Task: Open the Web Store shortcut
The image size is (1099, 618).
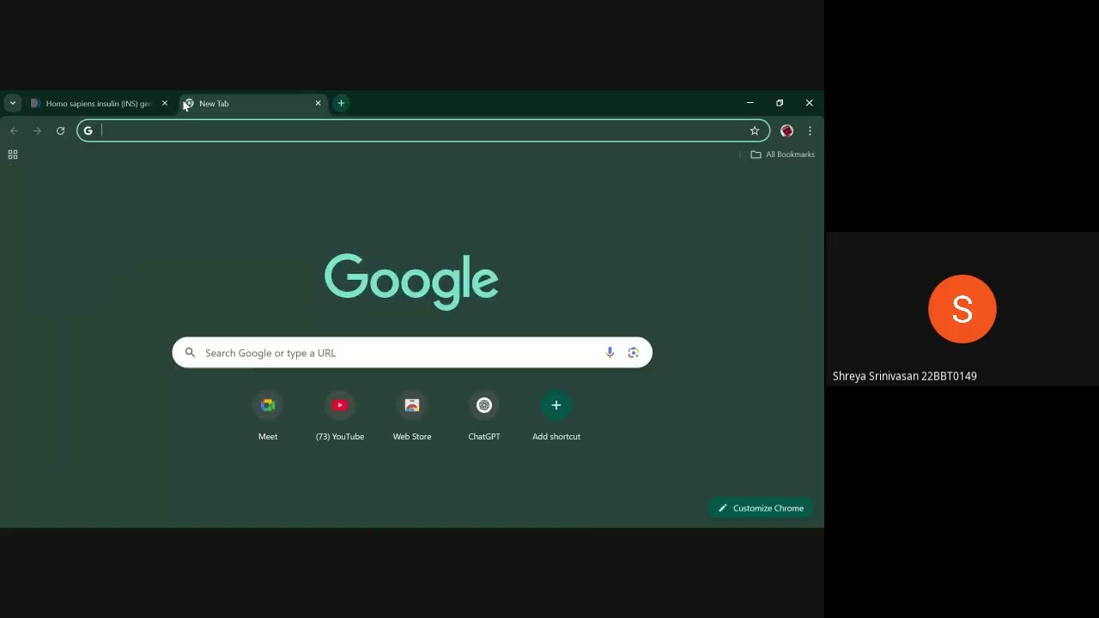Action: (x=412, y=417)
